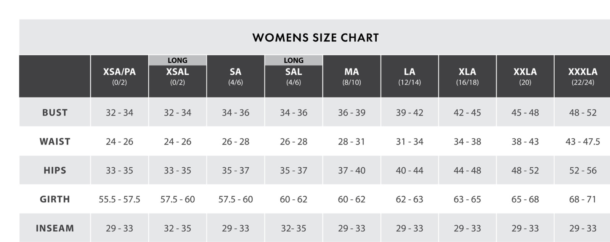Click the 36 - 39 bust cell
This screenshot has height=242, width=610.
point(352,112)
